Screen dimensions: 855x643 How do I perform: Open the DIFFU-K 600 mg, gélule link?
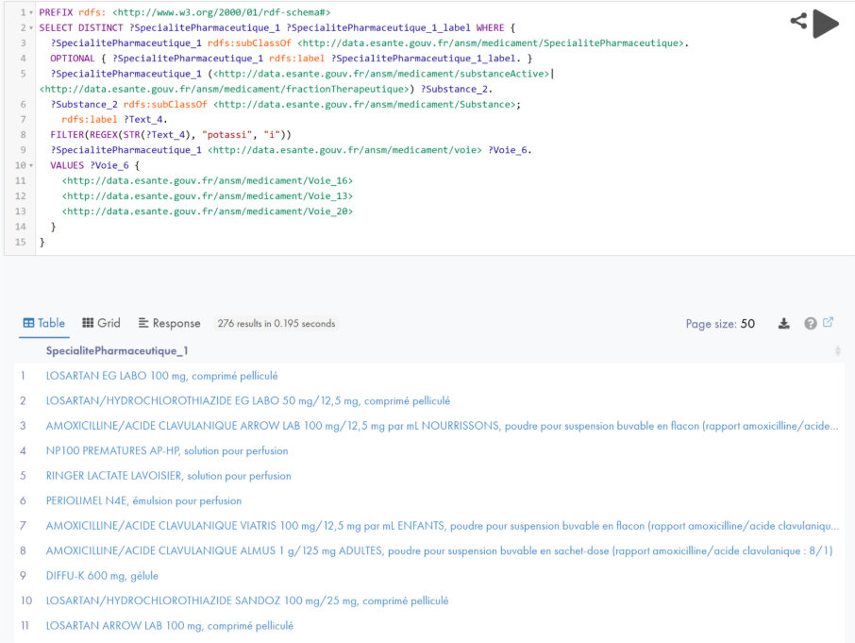pos(102,576)
